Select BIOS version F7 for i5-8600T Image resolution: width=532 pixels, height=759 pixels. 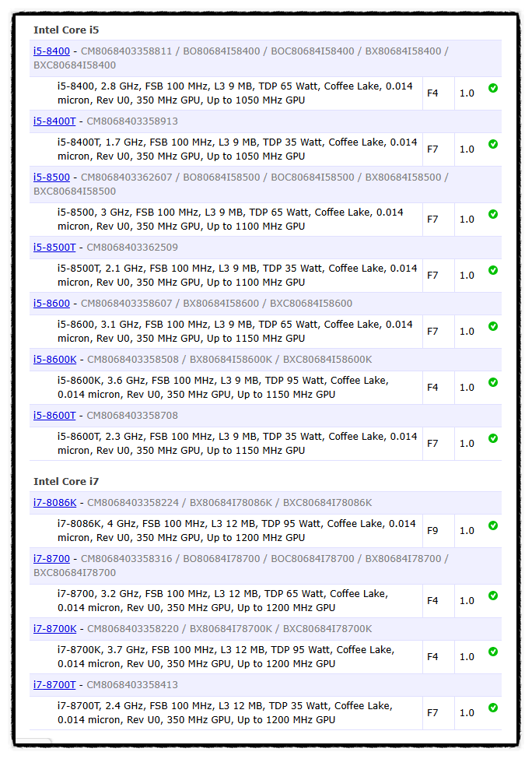click(432, 444)
